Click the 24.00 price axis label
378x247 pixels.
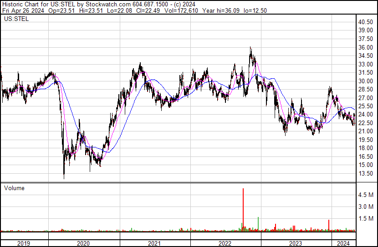point(366,115)
